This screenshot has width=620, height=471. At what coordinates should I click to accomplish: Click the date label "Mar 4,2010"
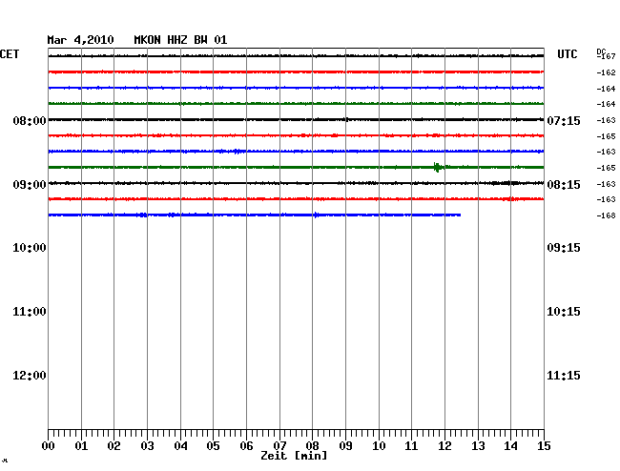[x=80, y=40]
